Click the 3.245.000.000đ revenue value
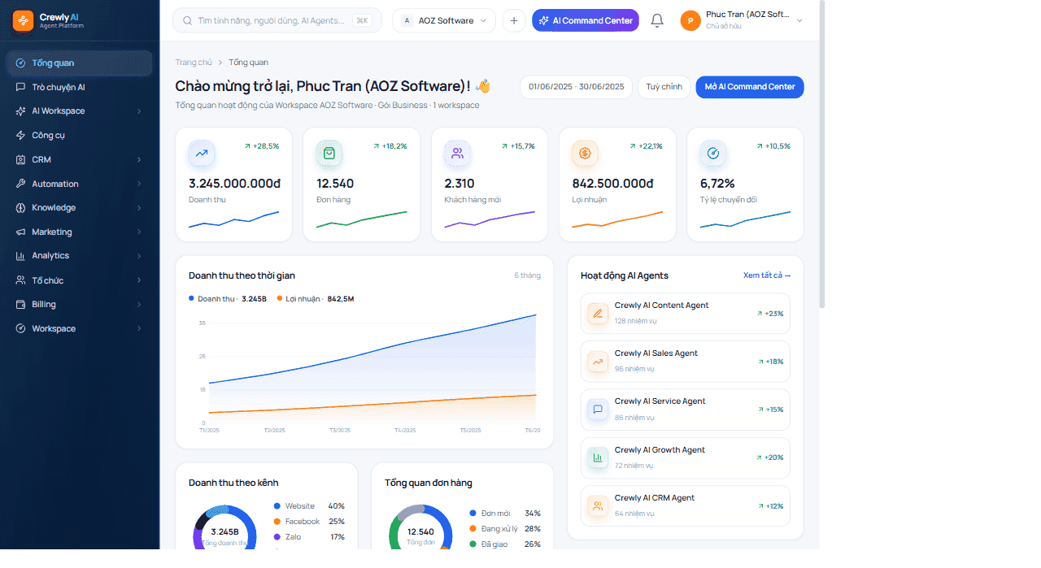Viewport: 1041px width, 568px height. tap(234, 184)
